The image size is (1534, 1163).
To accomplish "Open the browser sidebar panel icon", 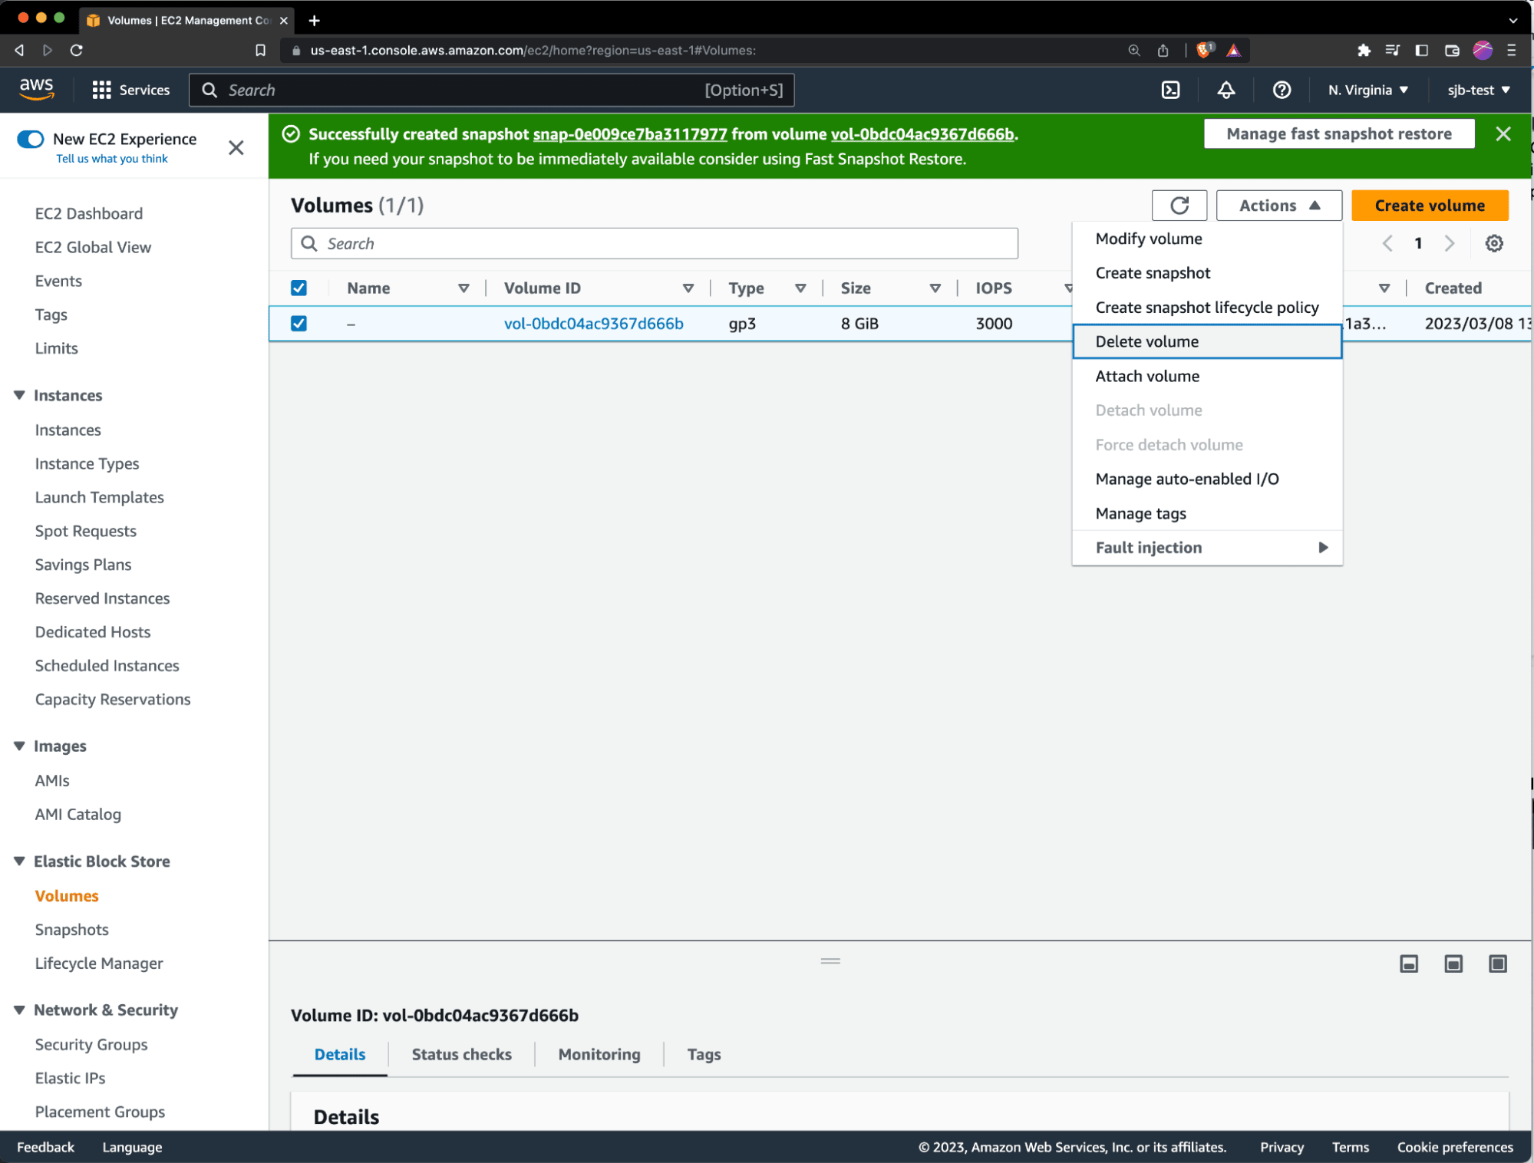I will point(1422,51).
